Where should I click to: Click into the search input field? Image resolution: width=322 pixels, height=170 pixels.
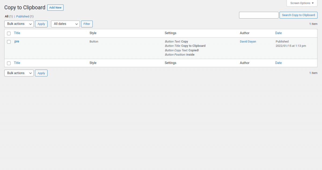click(258, 15)
